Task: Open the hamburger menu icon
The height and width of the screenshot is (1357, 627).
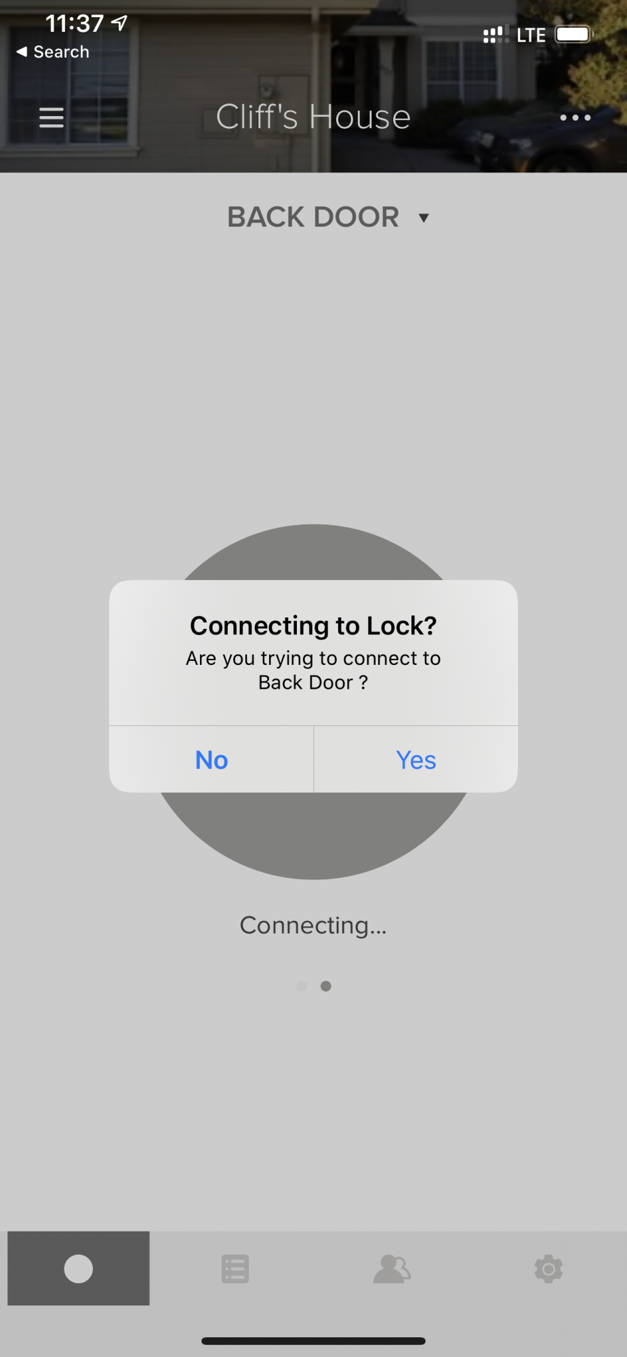Action: coord(52,117)
